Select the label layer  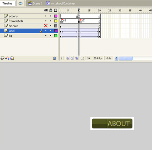tap(11, 31)
